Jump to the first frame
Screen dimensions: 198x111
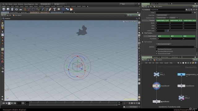coord(4,103)
